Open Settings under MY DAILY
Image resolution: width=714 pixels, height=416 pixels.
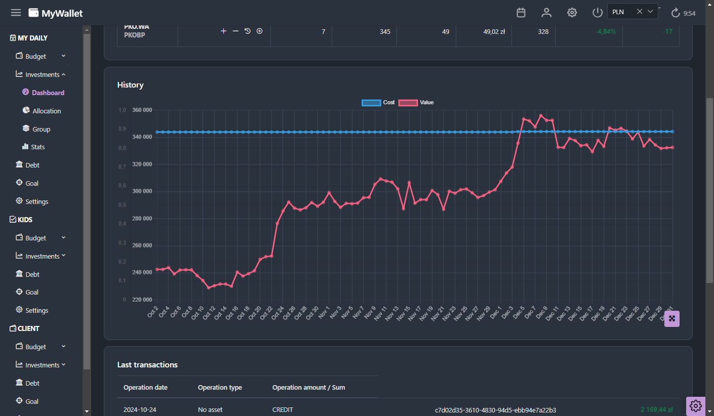(x=32, y=201)
